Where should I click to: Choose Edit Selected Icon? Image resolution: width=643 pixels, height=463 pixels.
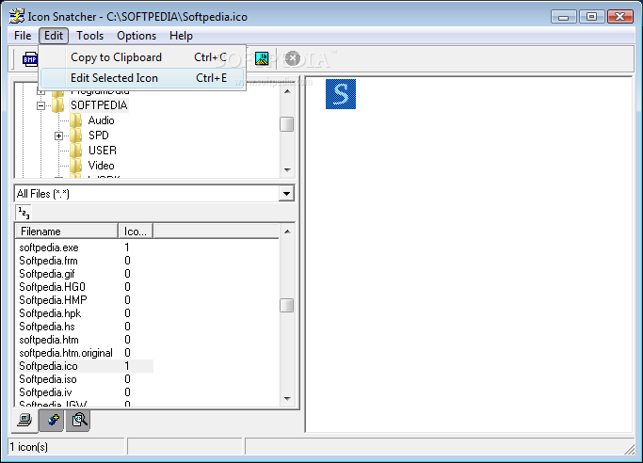pos(142,78)
